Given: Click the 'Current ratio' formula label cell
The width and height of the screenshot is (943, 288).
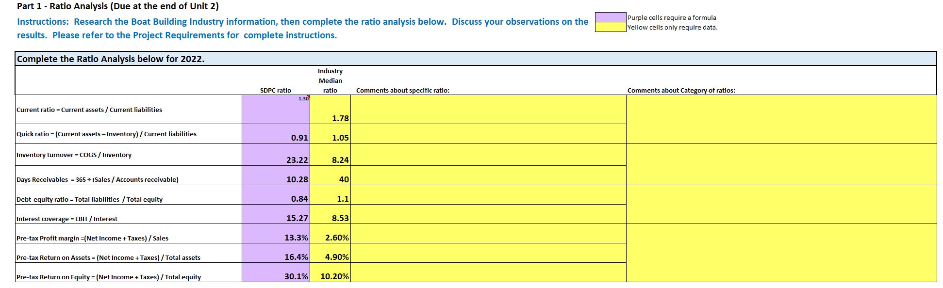Looking at the screenshot, I should (x=129, y=110).
